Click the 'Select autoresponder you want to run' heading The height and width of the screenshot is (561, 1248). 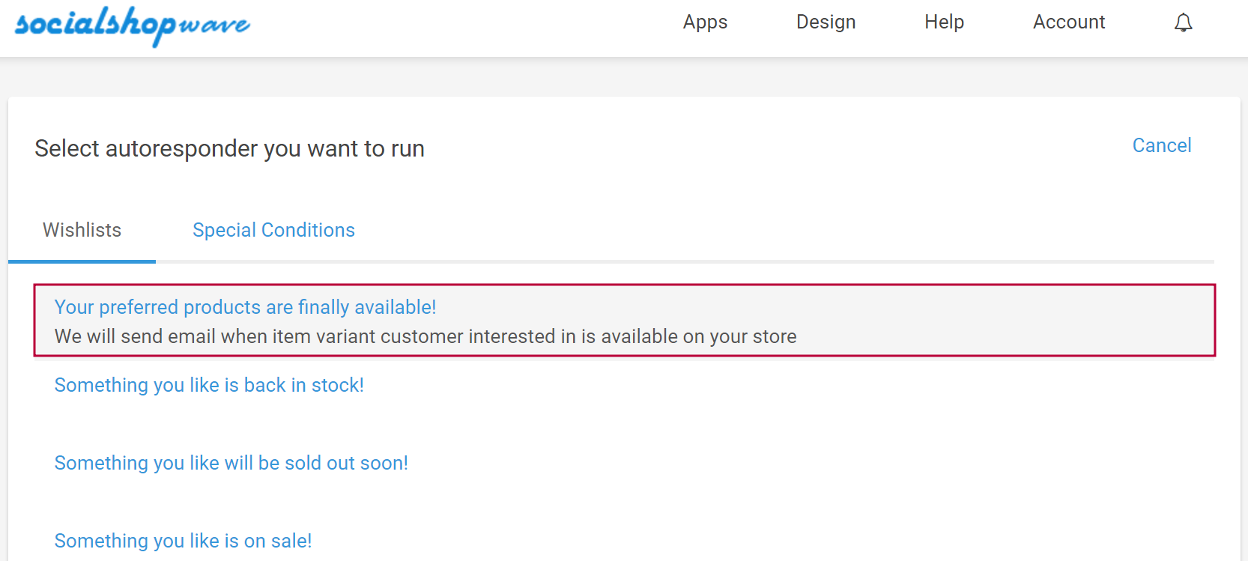click(x=229, y=148)
